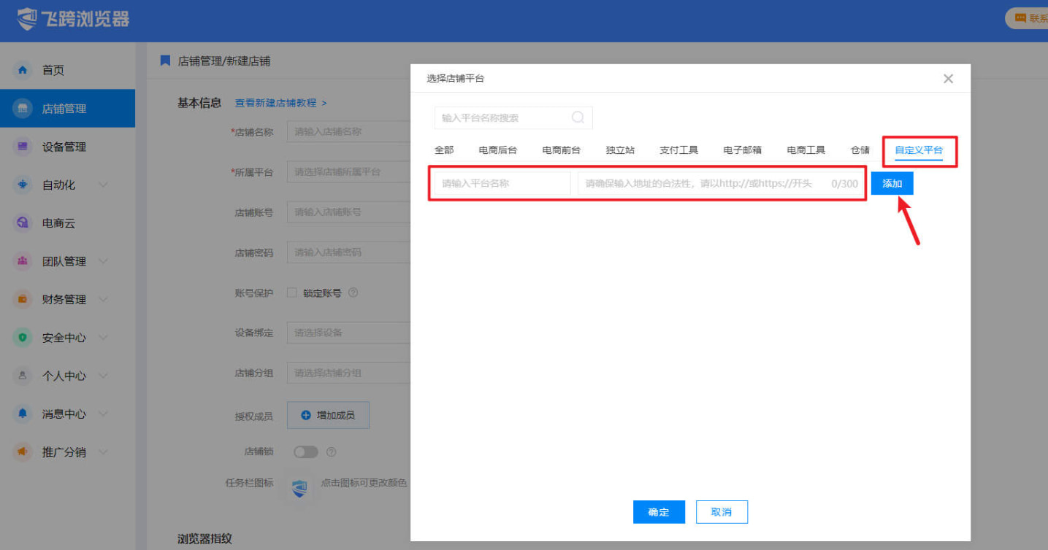Switch to the 电子邮箱 tab

[x=743, y=150]
